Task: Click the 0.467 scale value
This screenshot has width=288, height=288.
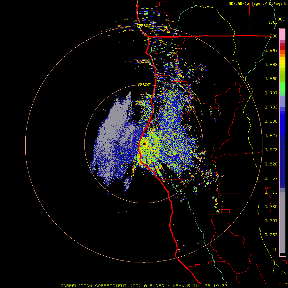Action: coord(271,178)
